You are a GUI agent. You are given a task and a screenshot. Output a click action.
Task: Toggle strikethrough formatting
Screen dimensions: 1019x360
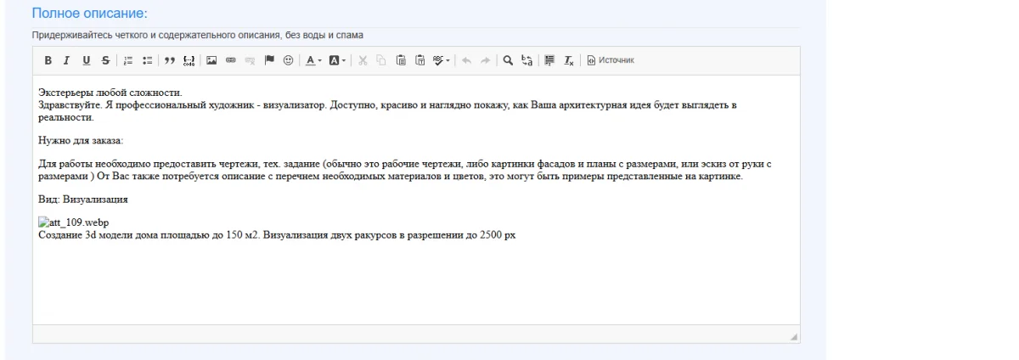104,60
